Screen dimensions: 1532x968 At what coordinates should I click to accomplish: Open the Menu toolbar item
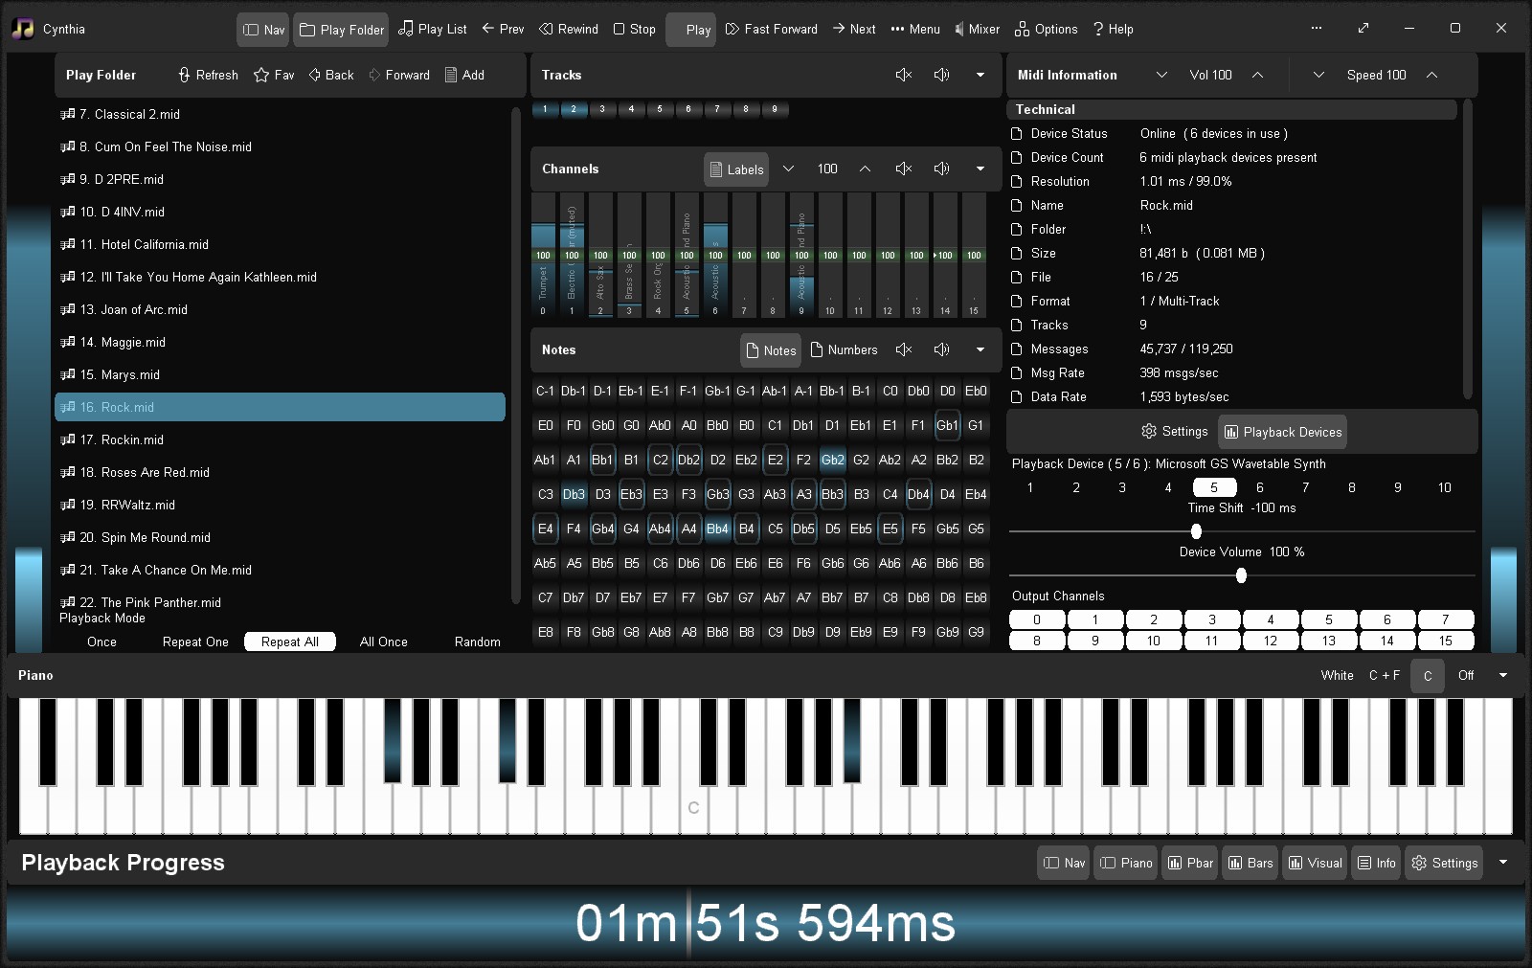[914, 29]
